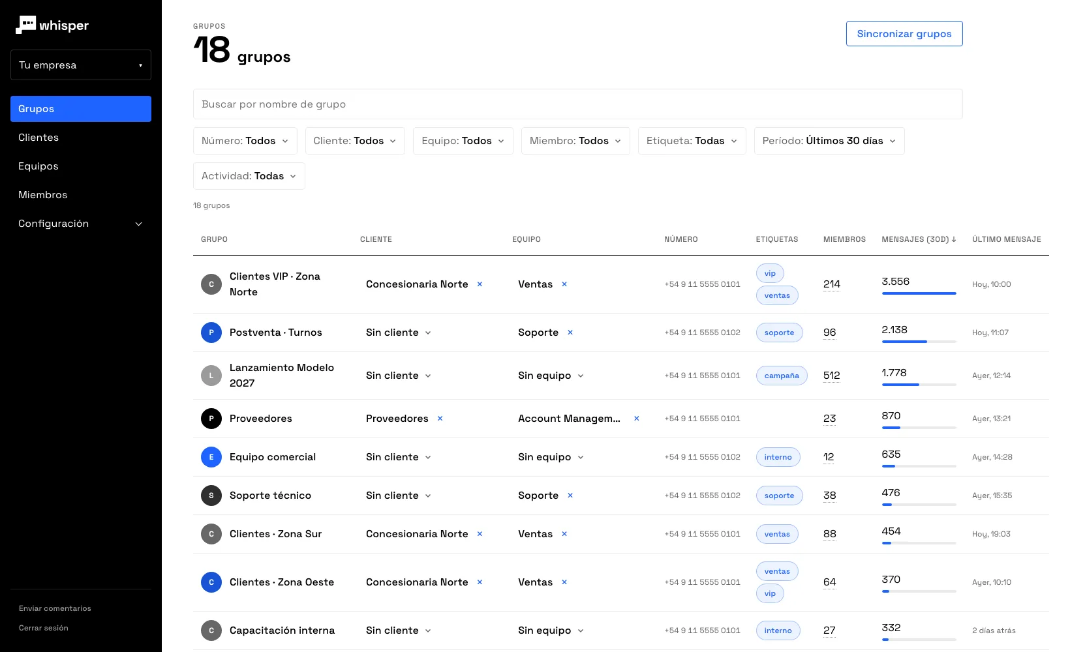Remove Ventas team from Clientes VIP row
This screenshot has height=652, width=1070.
(564, 284)
